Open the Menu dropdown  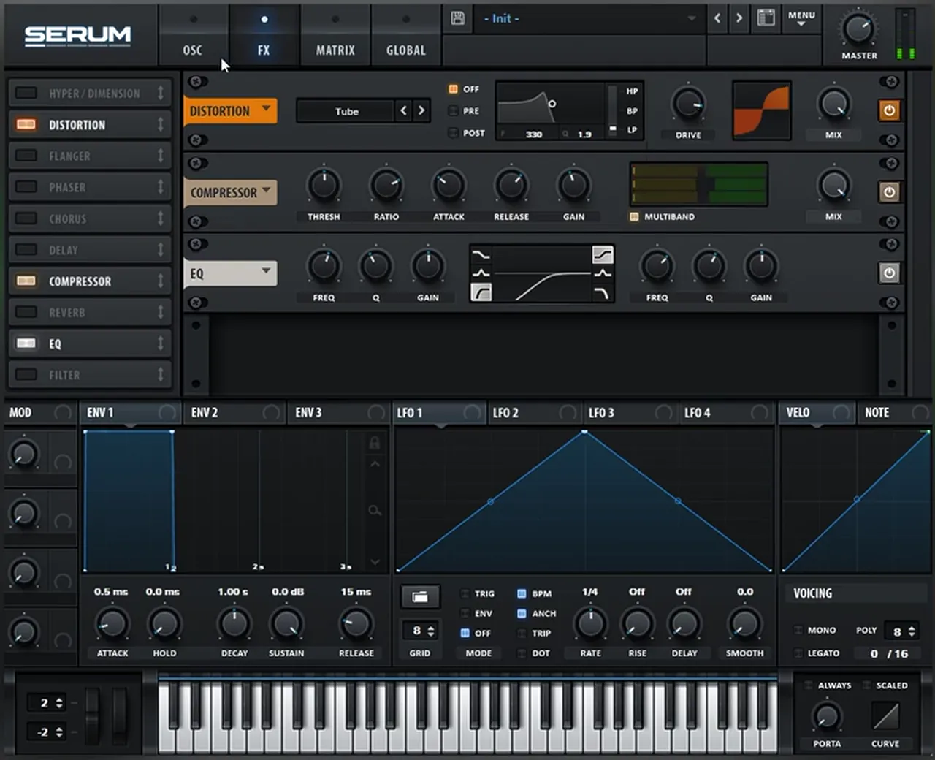[801, 18]
